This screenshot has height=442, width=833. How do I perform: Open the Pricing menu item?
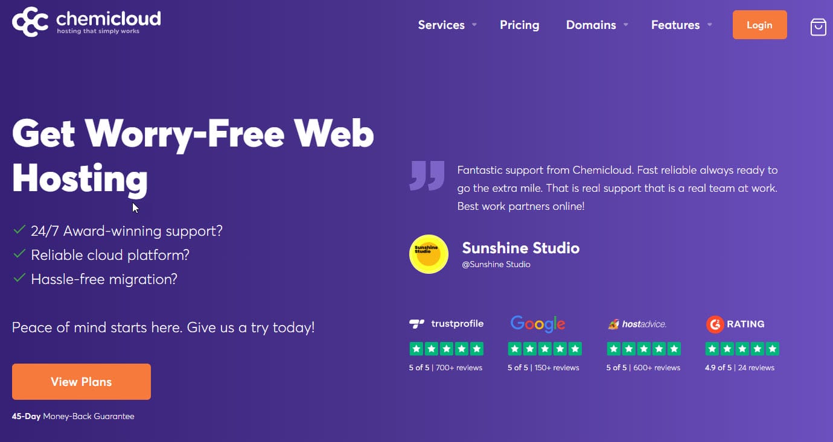[519, 25]
